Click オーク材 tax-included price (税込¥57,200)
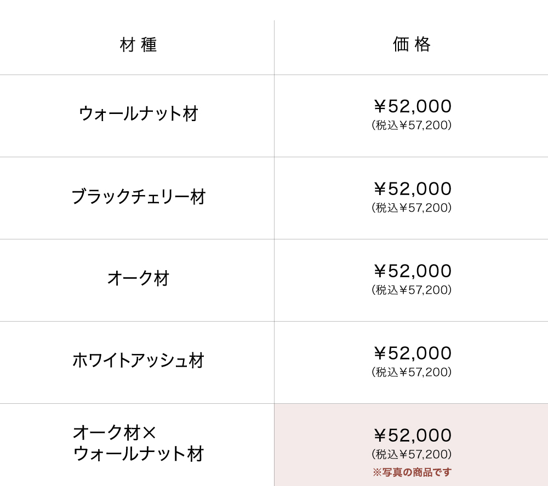This screenshot has width=548, height=486. (412, 290)
